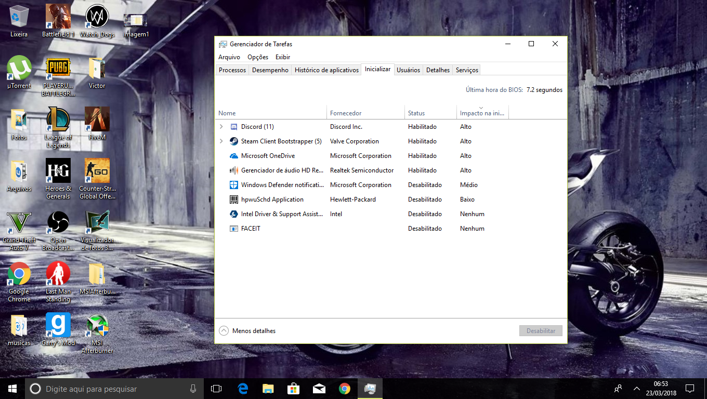Select the MSI Afterburner desktop shortcut

pyautogui.click(x=97, y=333)
